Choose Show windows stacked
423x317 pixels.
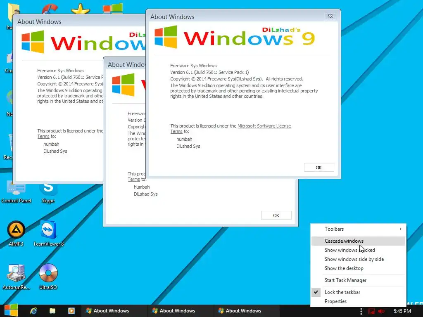358,250
